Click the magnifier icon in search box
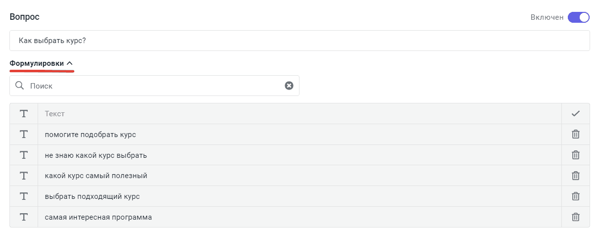The image size is (599, 234). pos(20,86)
